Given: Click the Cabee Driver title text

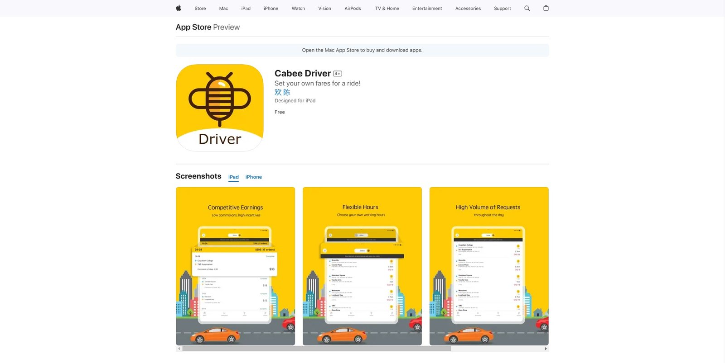Looking at the screenshot, I should (303, 74).
